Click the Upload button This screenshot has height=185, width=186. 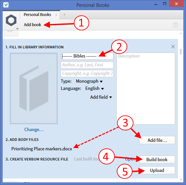click(157, 170)
